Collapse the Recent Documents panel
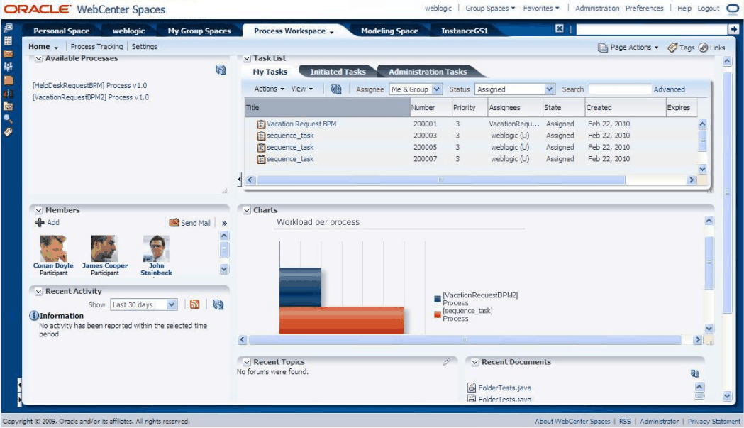This screenshot has width=744, height=428. tap(475, 363)
